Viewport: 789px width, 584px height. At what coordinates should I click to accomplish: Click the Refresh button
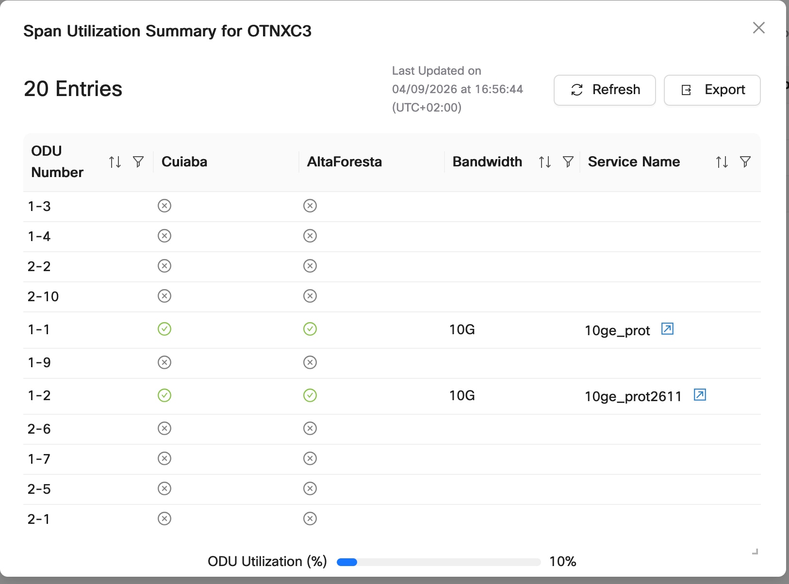605,90
